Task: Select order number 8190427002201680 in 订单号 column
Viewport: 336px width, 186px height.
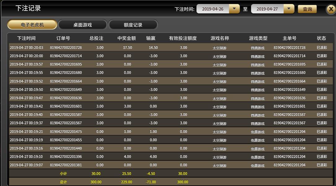Action: click(66, 73)
